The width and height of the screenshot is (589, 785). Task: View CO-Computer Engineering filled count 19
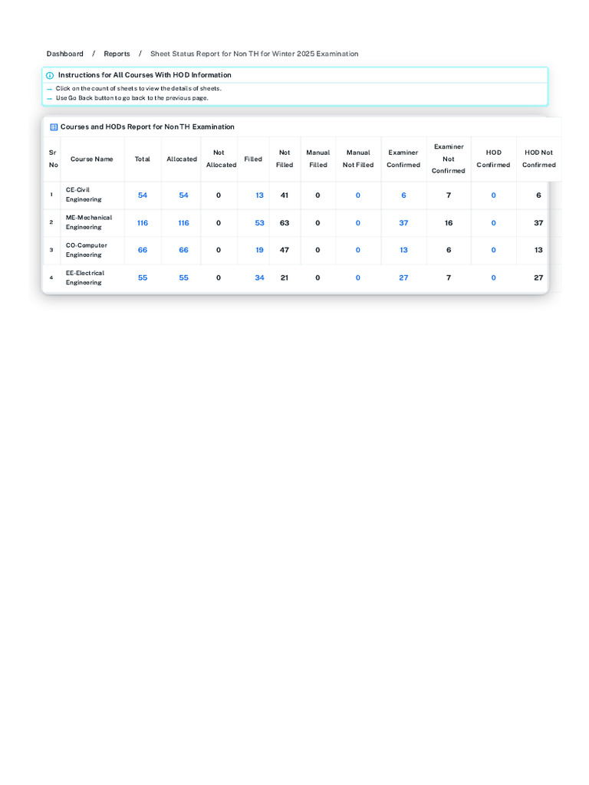(x=259, y=250)
